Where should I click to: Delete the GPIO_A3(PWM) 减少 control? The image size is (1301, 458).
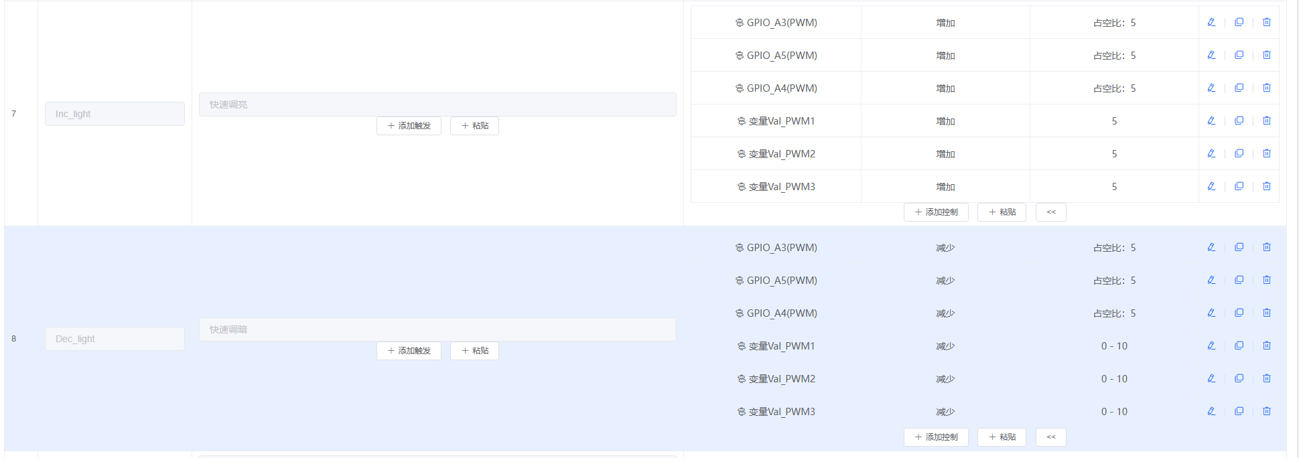pyautogui.click(x=1266, y=247)
